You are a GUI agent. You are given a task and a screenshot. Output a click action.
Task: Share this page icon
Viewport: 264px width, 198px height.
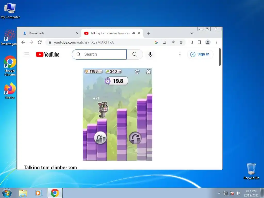tap(173, 42)
